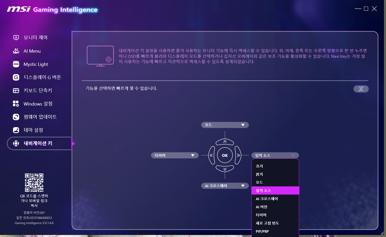386x237 pixels.
Task: Choose PIP/PBP in the dropdown list
Action: pyautogui.click(x=275, y=231)
